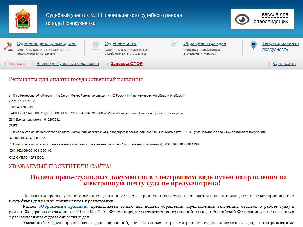Click the eye icon for accessibility version
This screenshot has height=227, width=303.
coord(242,20)
